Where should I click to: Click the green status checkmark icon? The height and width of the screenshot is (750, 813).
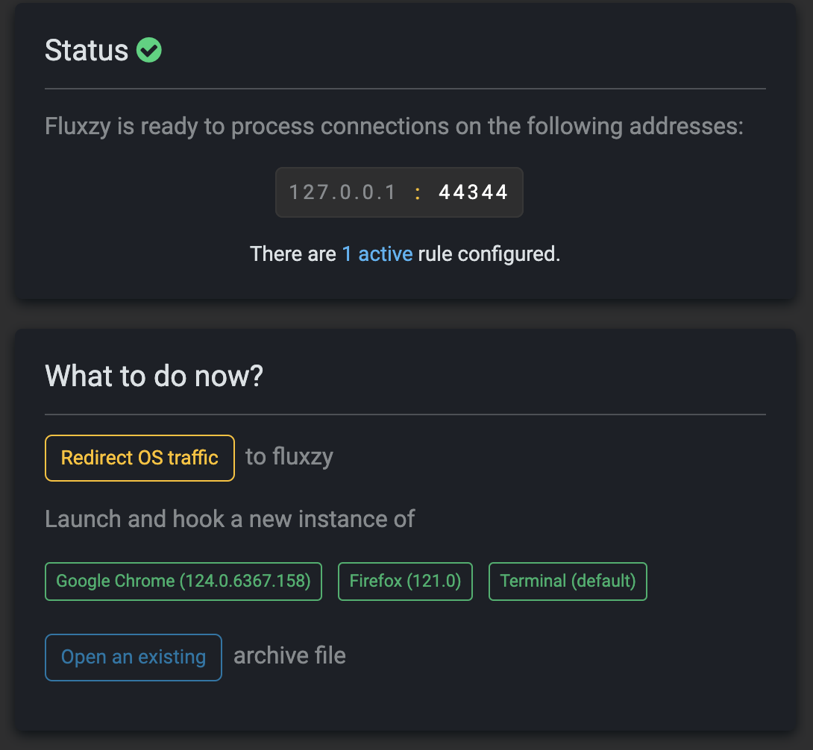pyautogui.click(x=149, y=50)
